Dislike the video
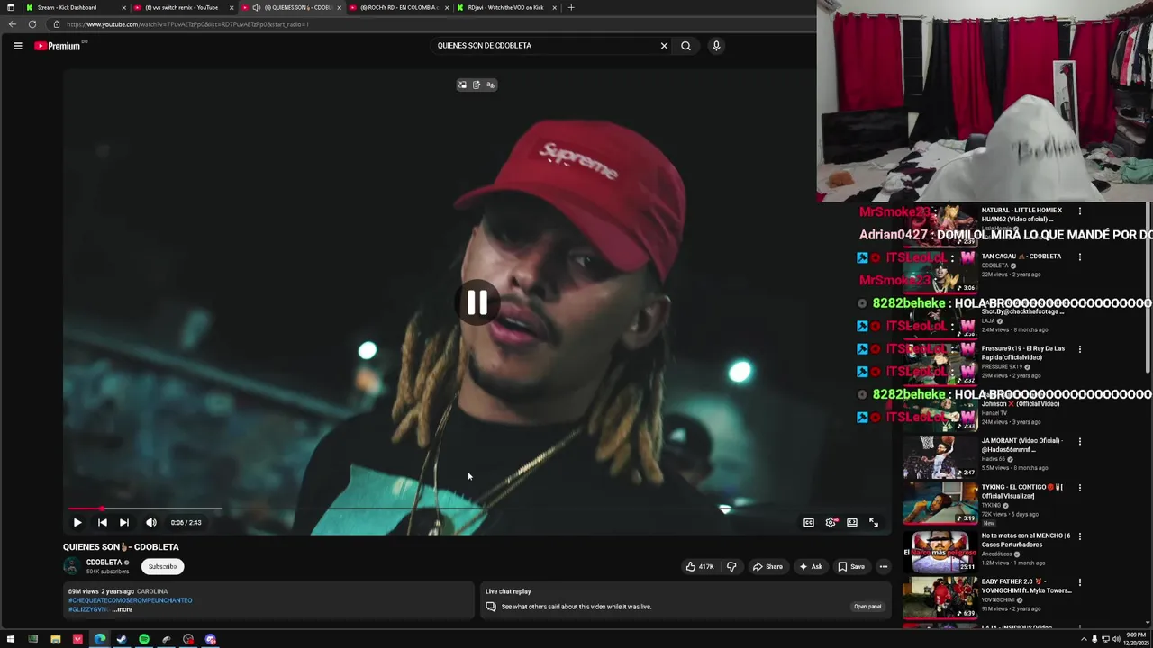This screenshot has height=648, width=1153. pyautogui.click(x=731, y=566)
